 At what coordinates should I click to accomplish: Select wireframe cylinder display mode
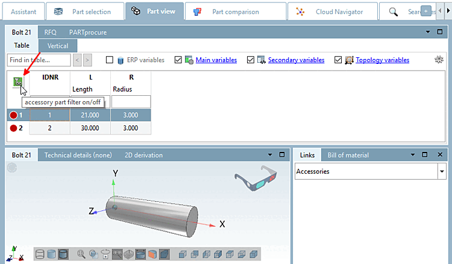(40, 254)
